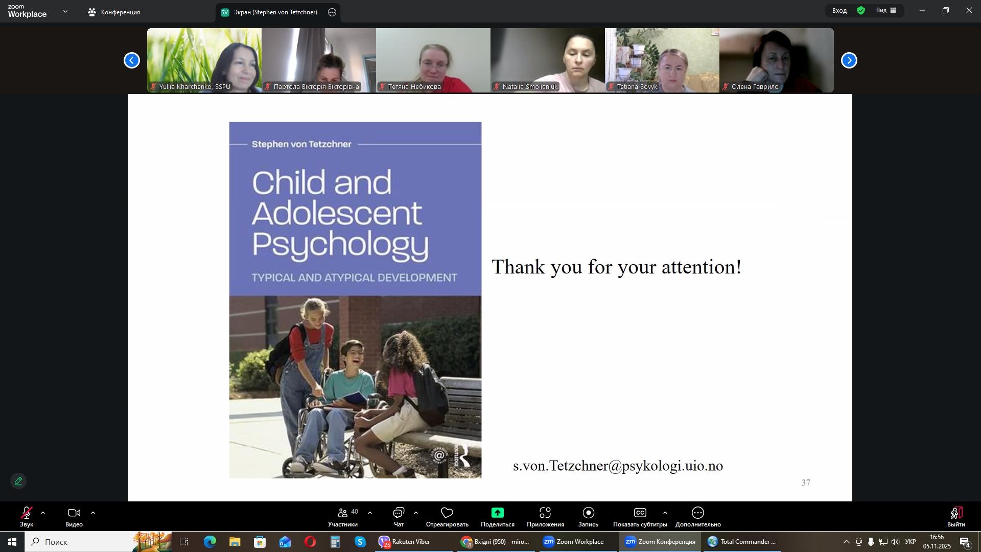Open Zoom Workplace dropdown chevron
The image size is (981, 552).
(65, 11)
